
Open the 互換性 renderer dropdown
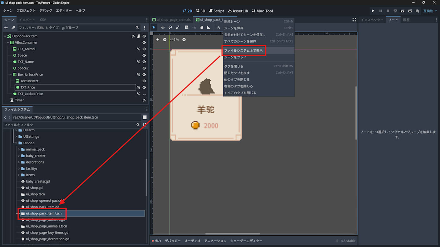[430, 11]
